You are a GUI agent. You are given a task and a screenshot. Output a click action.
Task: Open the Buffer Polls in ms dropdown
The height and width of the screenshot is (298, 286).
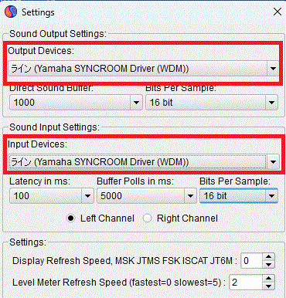(x=147, y=196)
